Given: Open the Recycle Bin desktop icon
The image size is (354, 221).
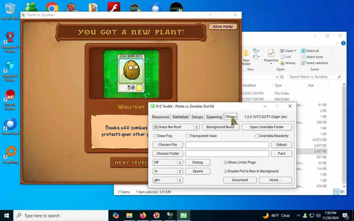Looking at the screenshot, I should click(10, 11).
